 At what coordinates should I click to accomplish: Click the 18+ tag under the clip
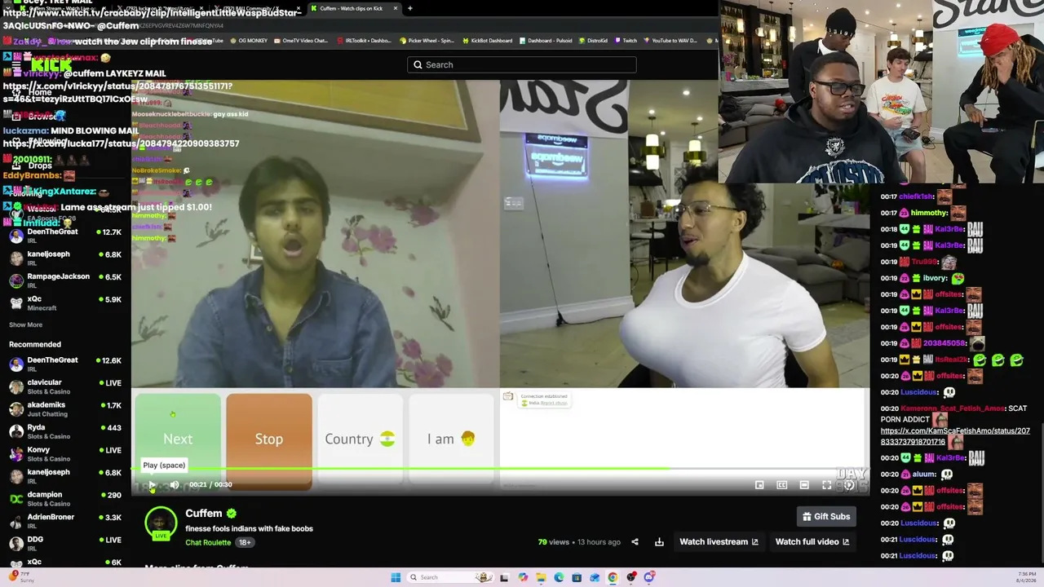(x=244, y=542)
